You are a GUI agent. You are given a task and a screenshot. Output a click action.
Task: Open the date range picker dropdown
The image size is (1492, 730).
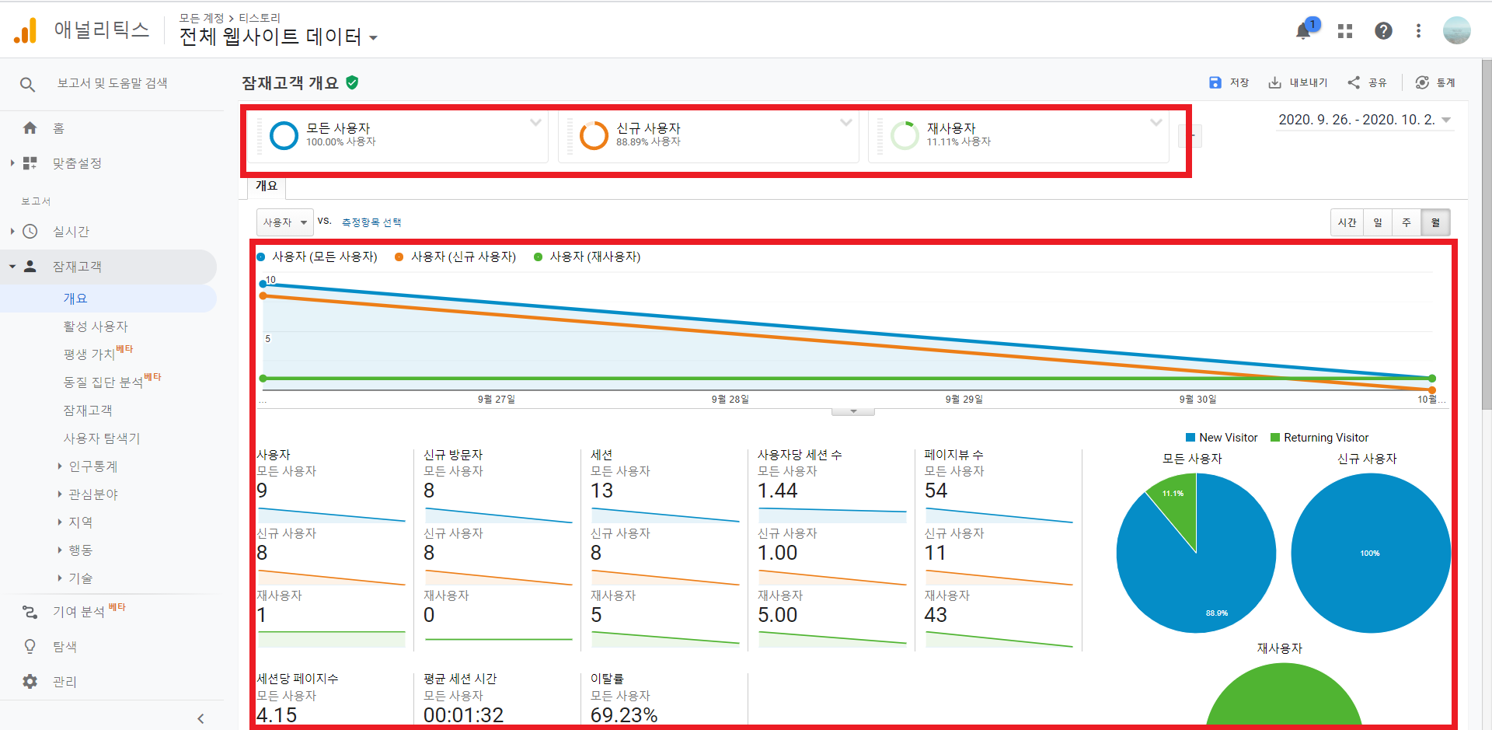[x=1365, y=120]
